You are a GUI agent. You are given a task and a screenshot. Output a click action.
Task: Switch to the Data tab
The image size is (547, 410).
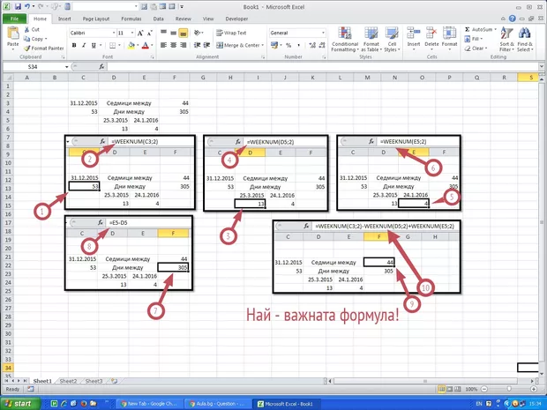(x=159, y=19)
